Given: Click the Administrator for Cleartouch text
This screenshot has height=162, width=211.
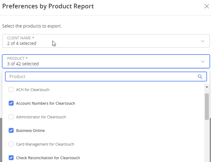Looking at the screenshot, I should point(41,117).
